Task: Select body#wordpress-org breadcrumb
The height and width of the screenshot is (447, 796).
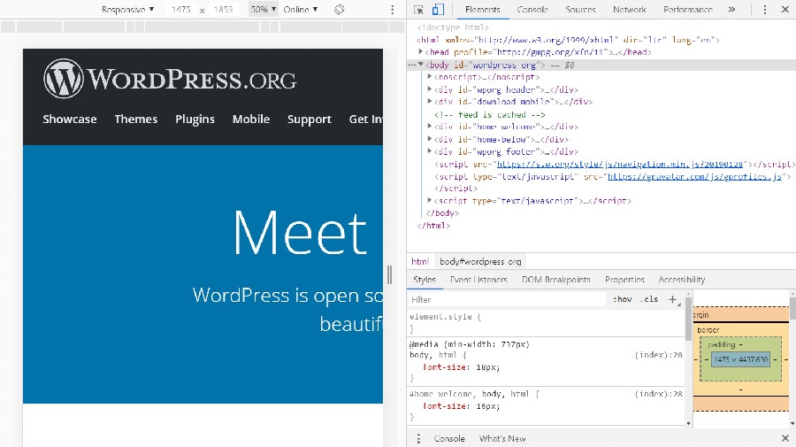Action: click(480, 262)
